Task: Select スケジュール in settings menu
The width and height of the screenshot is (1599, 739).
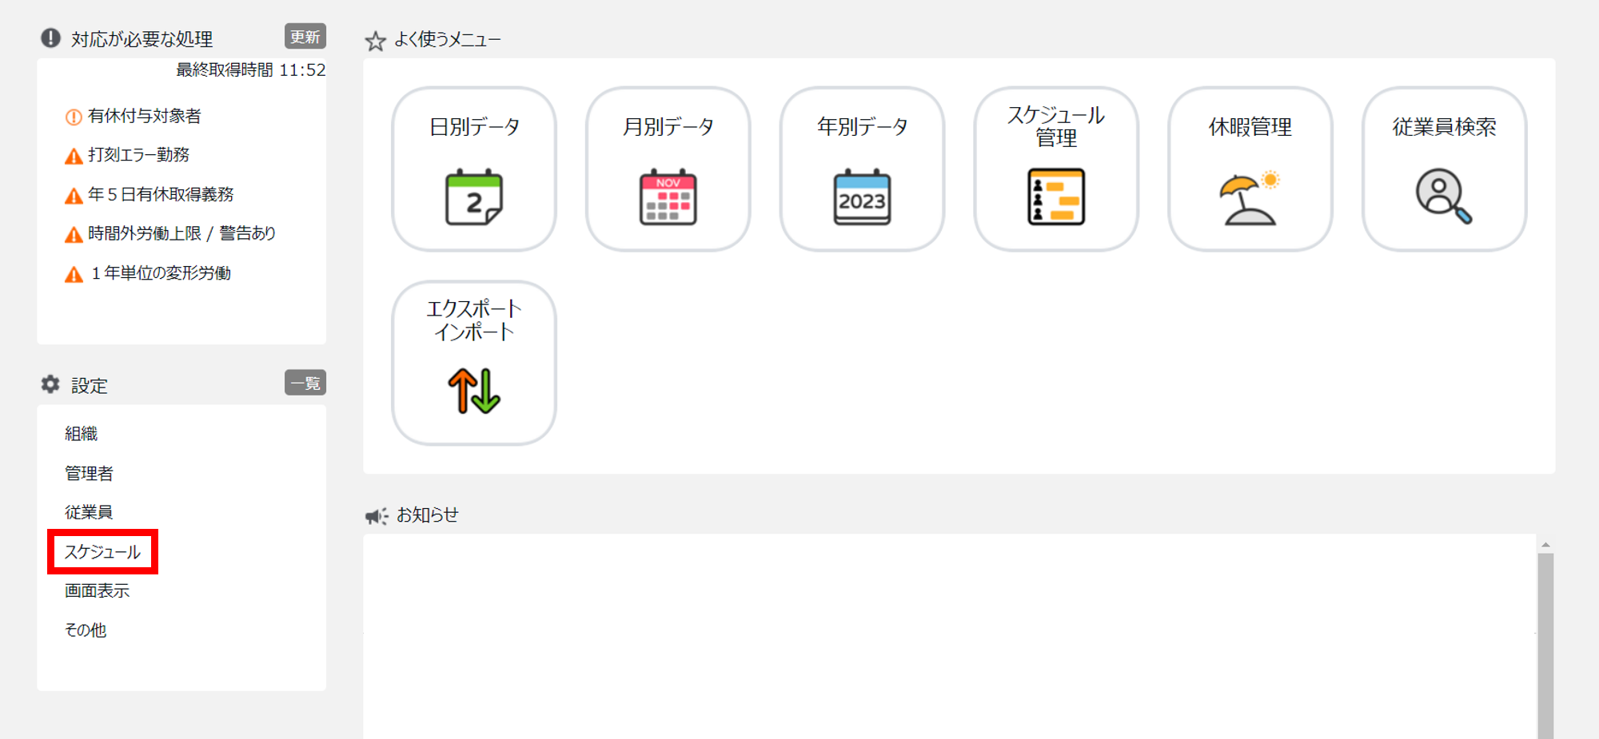Action: tap(102, 552)
